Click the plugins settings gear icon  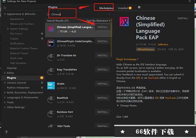pyautogui.click(x=139, y=7)
